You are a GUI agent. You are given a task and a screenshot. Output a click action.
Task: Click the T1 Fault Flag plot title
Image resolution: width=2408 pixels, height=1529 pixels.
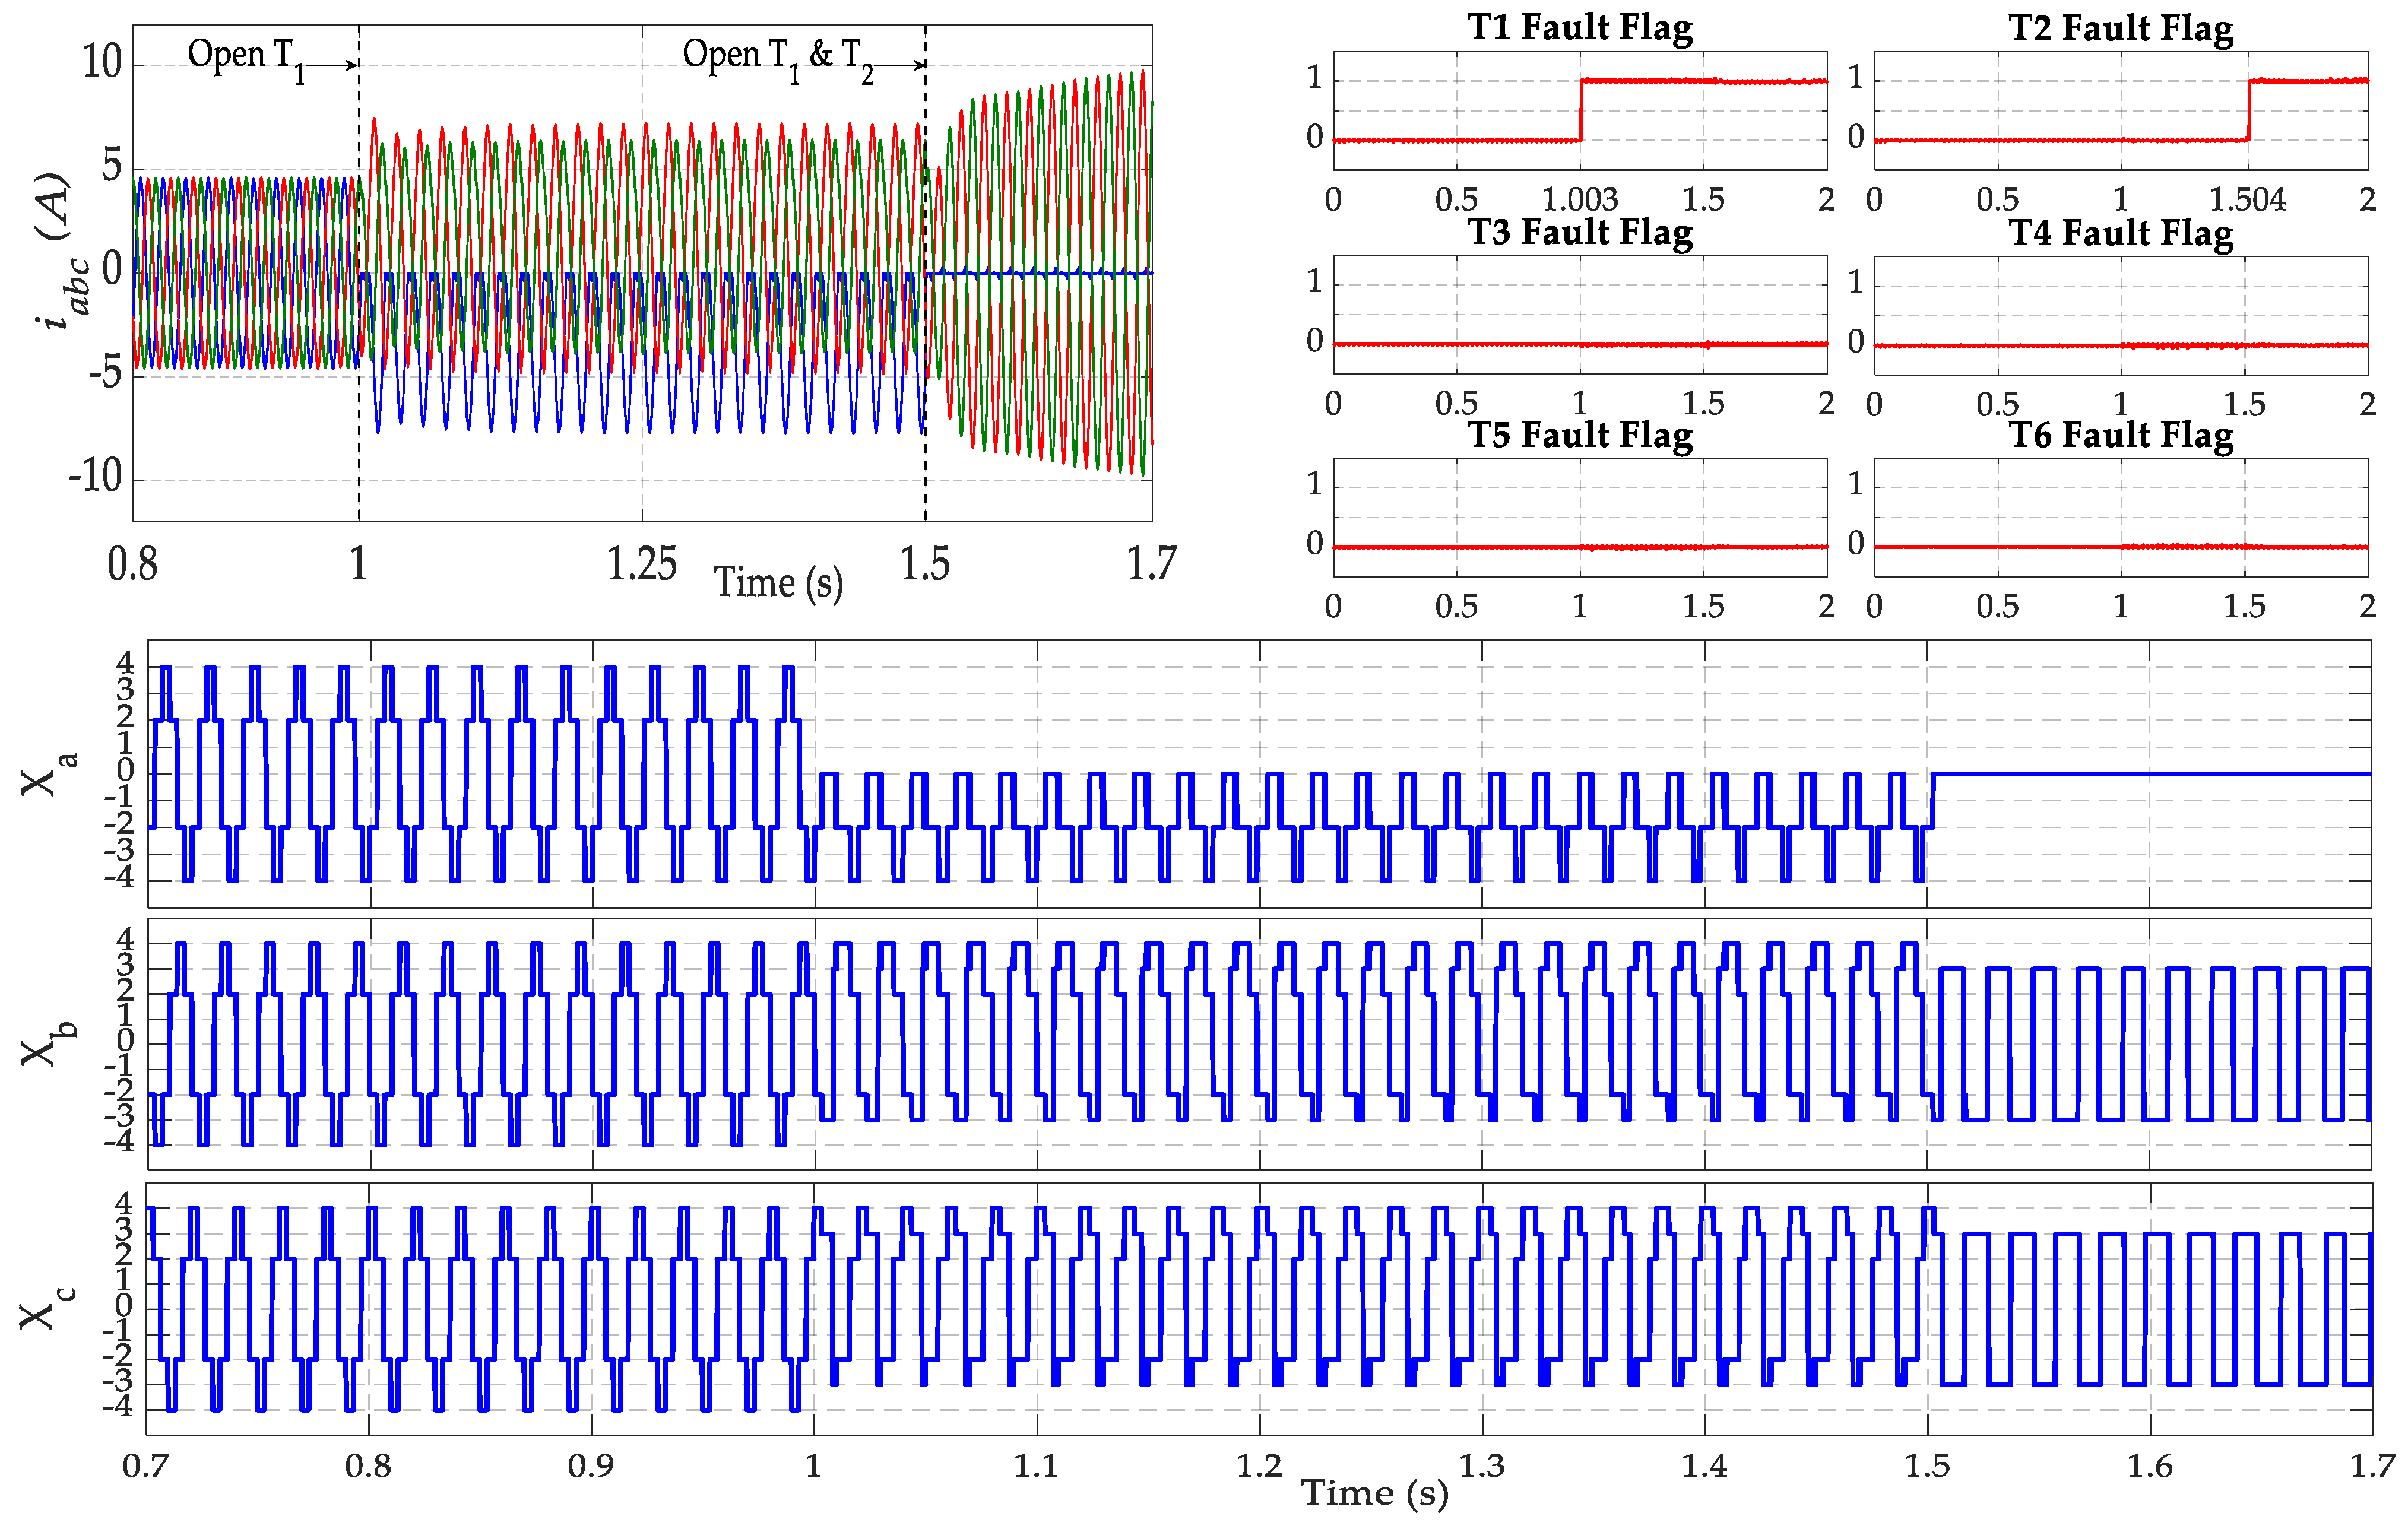pyautogui.click(x=1579, y=27)
